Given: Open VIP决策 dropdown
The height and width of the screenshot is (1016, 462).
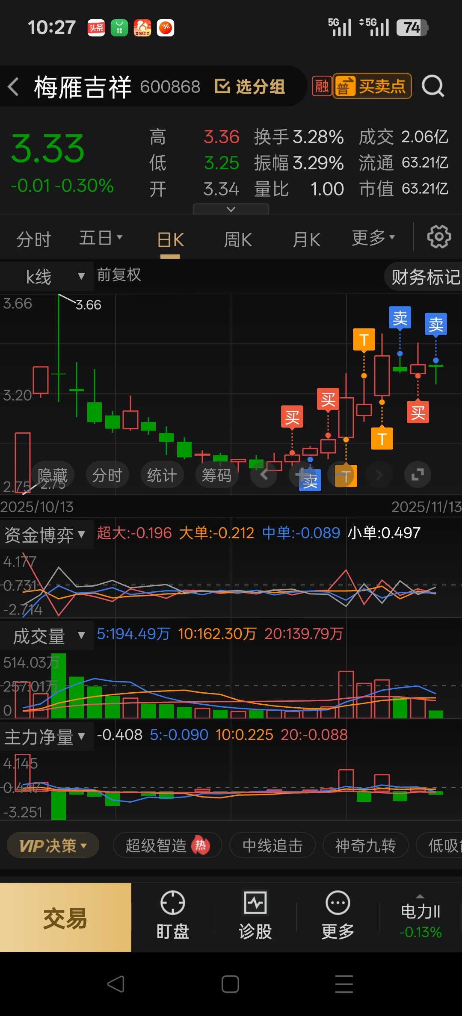Looking at the screenshot, I should pos(53,845).
